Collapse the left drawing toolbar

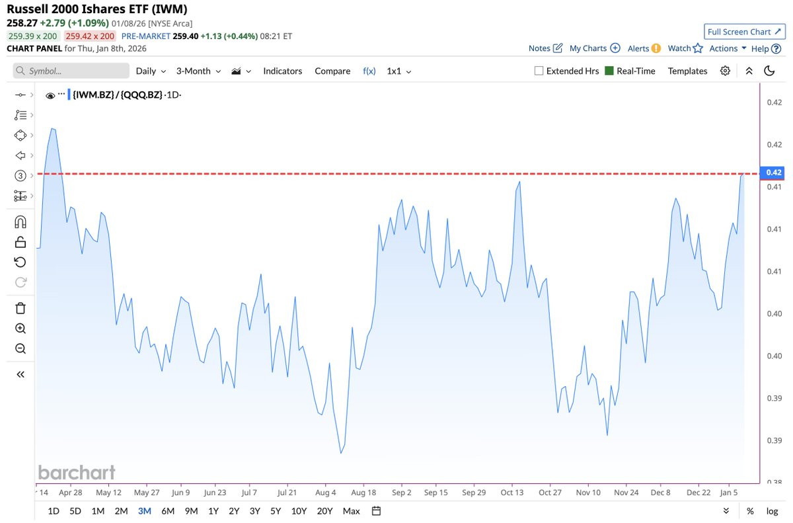(20, 374)
